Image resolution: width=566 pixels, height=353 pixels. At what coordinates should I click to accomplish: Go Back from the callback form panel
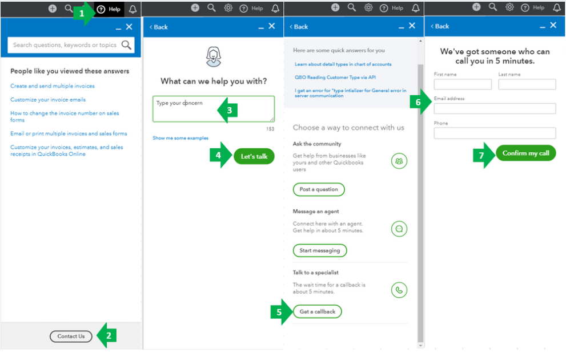click(x=440, y=26)
